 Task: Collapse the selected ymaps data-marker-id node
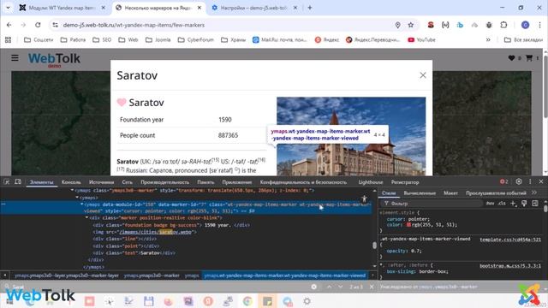click(82, 204)
